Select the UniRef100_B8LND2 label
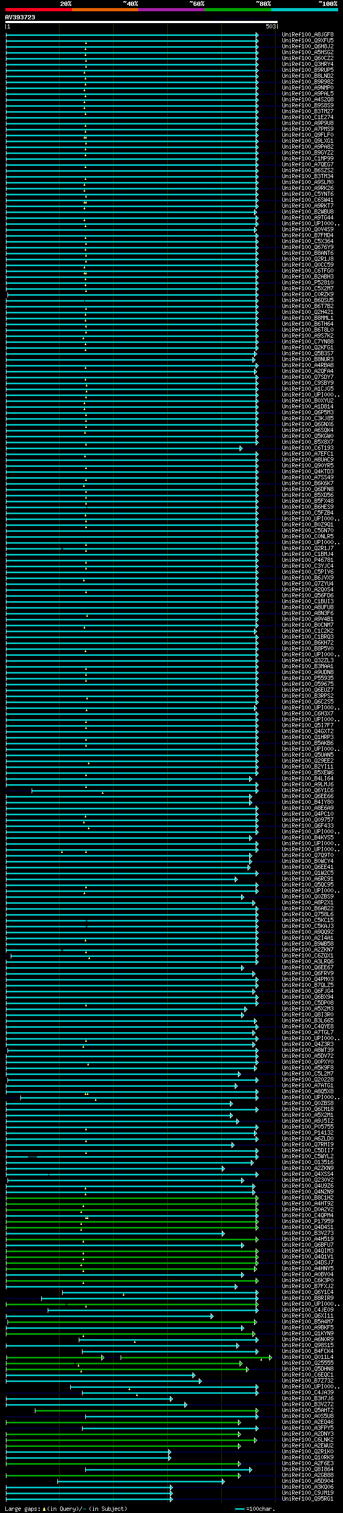The width and height of the screenshot is (343, 1513). click(308, 76)
